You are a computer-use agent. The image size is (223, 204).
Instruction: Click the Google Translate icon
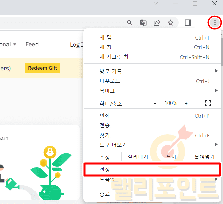143,23
